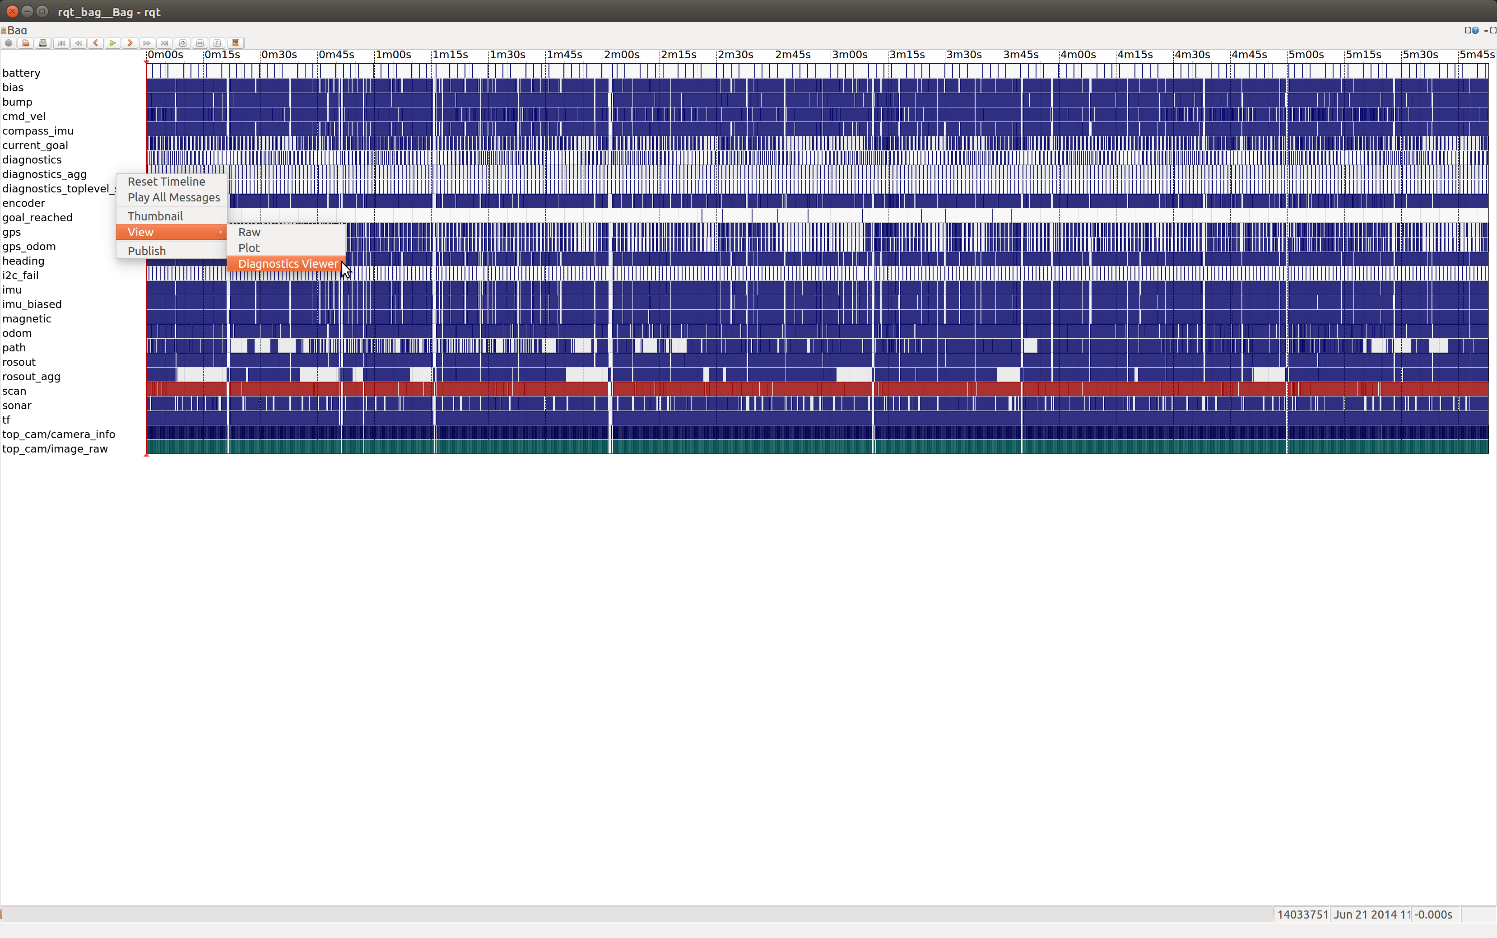Select the Diagnostics Viewer option
1497x938 pixels.
point(286,264)
